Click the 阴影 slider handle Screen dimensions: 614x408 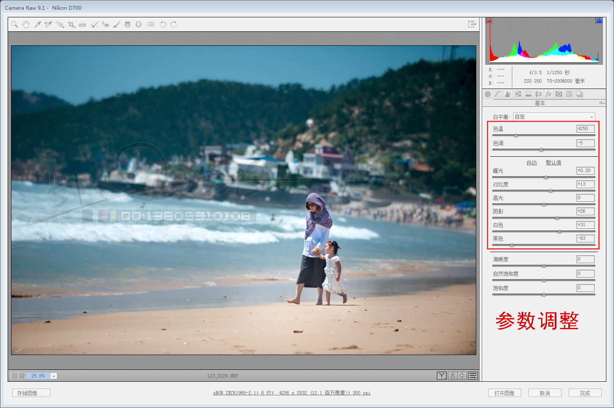(557, 218)
